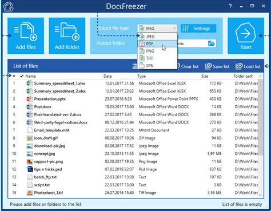Click the Add files button
This screenshot has width=271, height=211.
click(26, 36)
